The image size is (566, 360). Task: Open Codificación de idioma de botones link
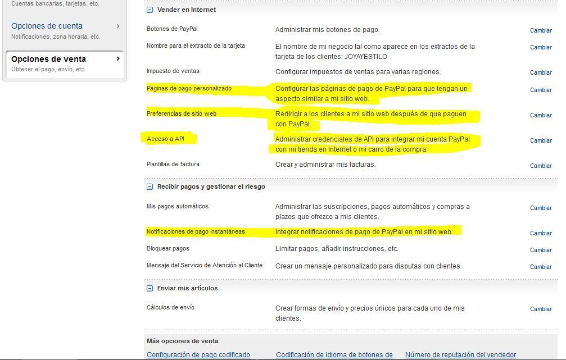[x=334, y=354]
